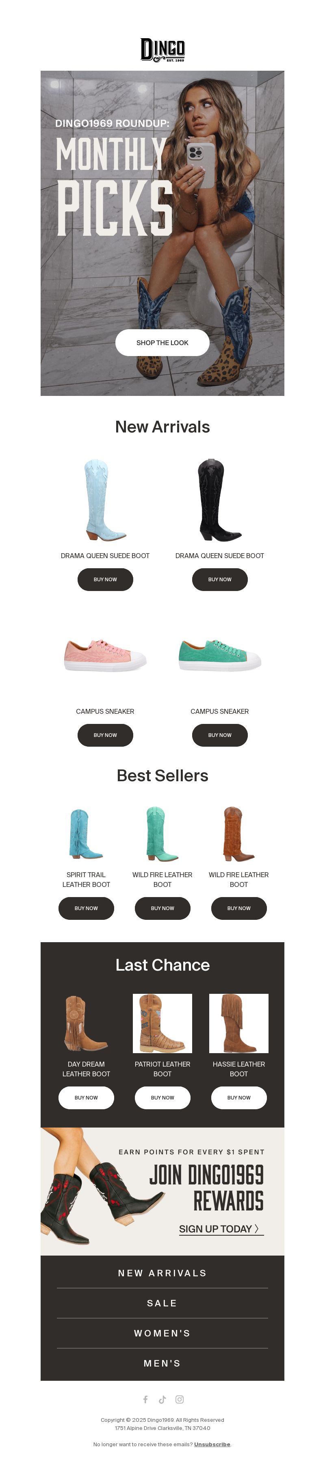Go to the Men's menu item

tap(162, 1364)
